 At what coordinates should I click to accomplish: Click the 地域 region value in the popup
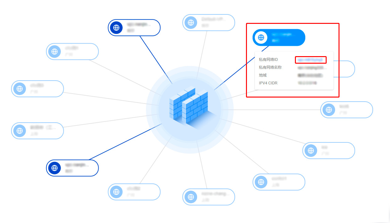(310, 75)
